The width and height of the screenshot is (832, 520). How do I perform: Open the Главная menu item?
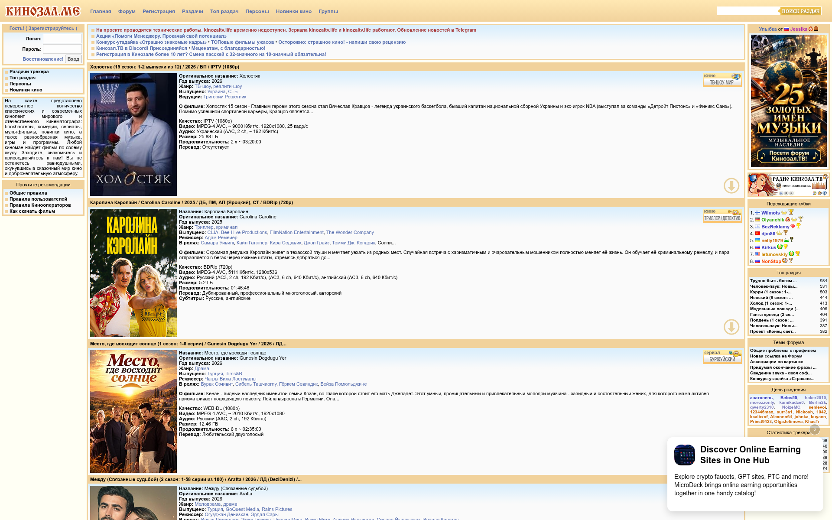coord(101,11)
